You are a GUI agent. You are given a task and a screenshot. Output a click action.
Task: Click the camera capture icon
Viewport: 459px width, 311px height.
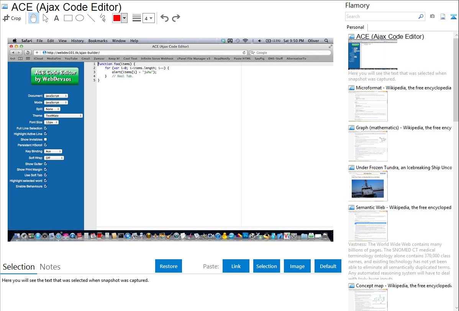(x=432, y=16)
